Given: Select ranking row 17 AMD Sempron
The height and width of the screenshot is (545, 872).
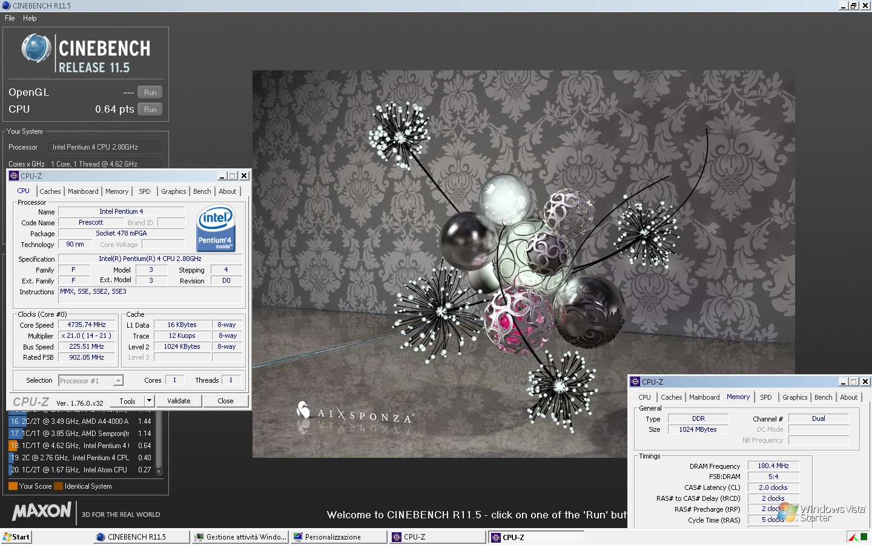Looking at the screenshot, I should tap(81, 434).
